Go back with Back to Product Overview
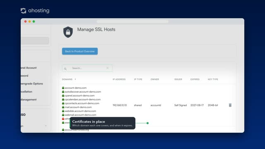Image resolution: width=265 pixels, height=149 pixels. 80,51
